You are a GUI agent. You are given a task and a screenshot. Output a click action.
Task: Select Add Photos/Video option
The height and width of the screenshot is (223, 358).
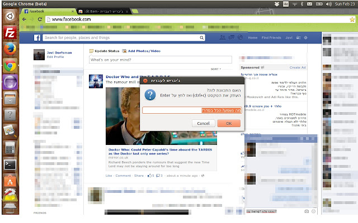tap(142, 51)
